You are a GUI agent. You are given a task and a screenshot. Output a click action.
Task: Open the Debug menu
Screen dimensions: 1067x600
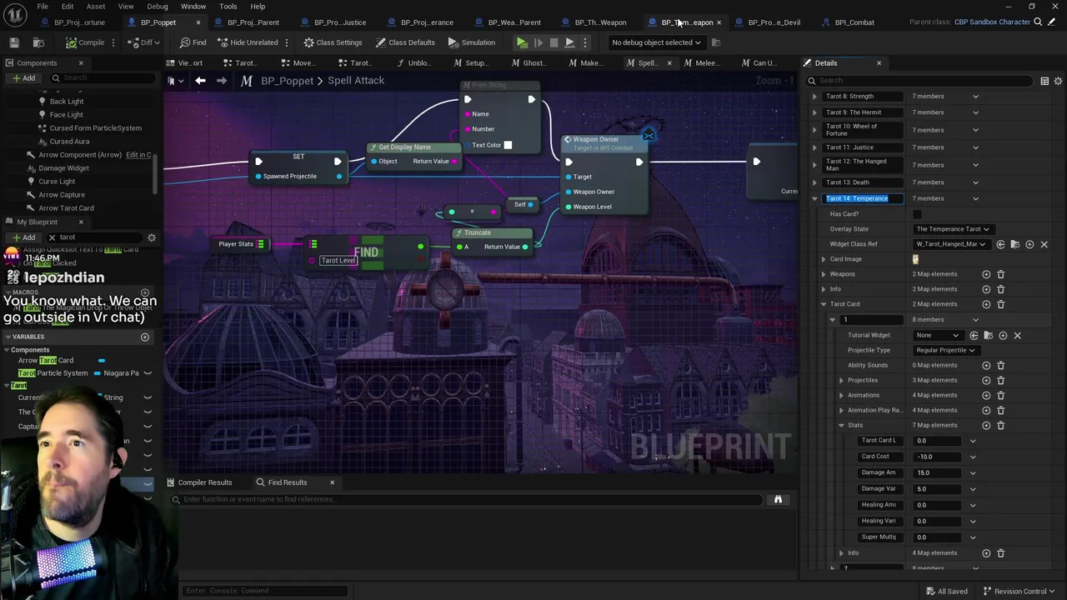point(158,7)
